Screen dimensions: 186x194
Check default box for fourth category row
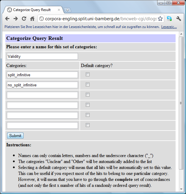point(87,105)
